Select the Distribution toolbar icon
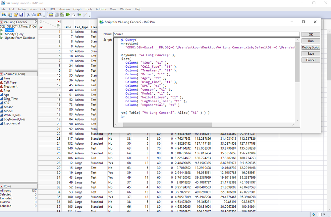 pos(69,15)
